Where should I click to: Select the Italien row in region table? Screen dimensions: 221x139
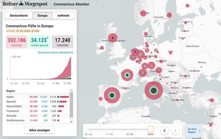pyautogui.click(x=38, y=97)
